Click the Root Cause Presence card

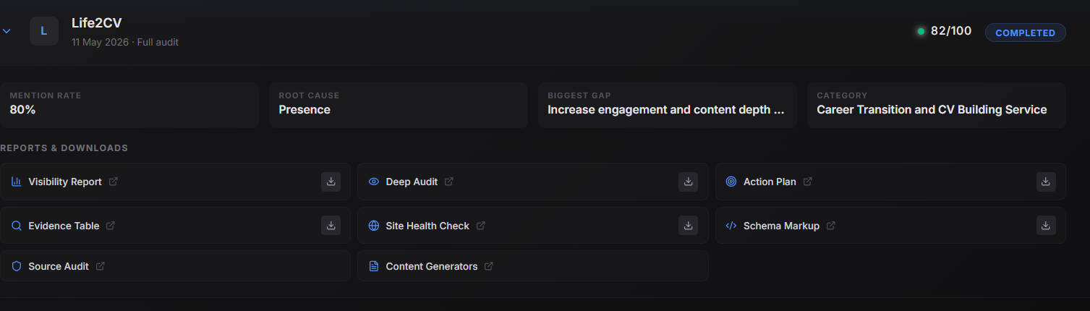click(399, 105)
